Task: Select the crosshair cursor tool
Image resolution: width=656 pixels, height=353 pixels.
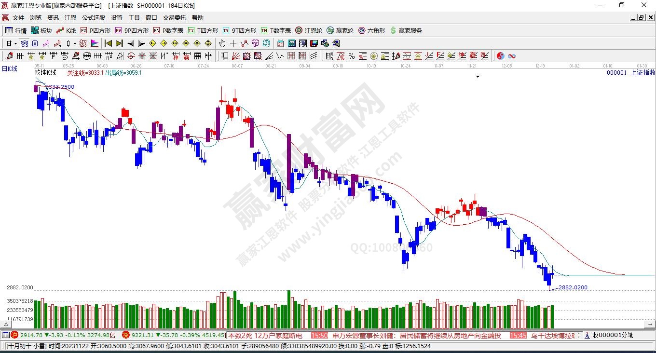Action: (x=233, y=43)
